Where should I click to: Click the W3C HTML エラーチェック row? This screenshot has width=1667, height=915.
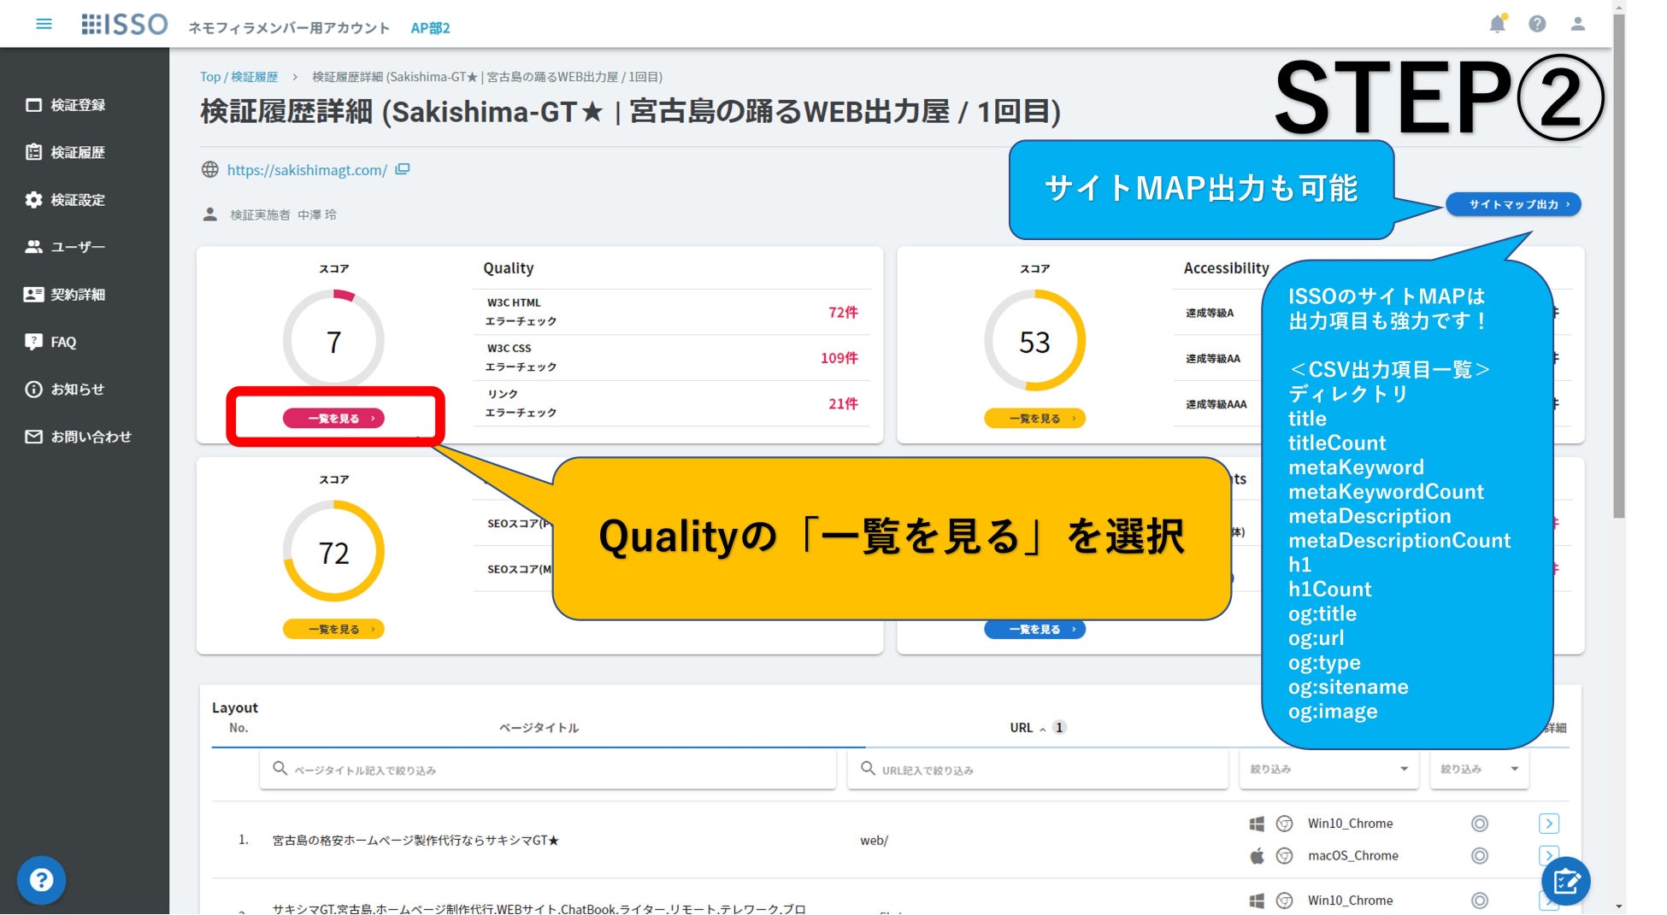pyautogui.click(x=672, y=312)
